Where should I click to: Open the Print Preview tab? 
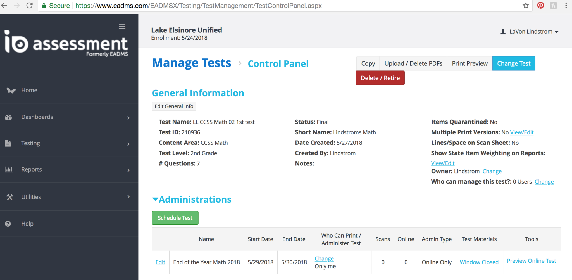click(x=469, y=63)
